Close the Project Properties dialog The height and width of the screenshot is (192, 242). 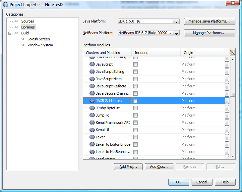point(233,3)
